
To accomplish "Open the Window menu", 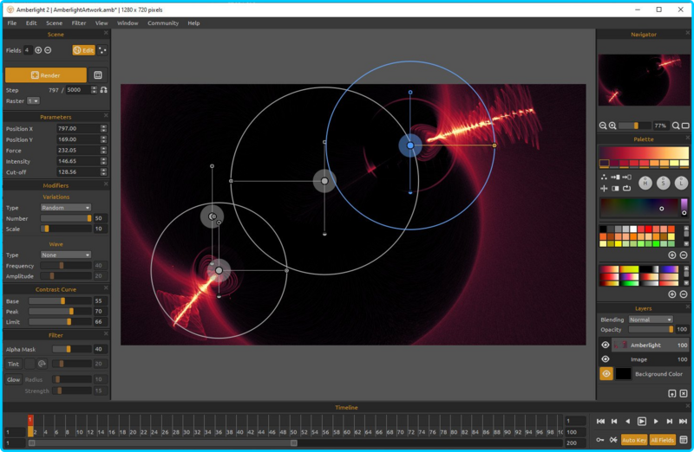I will [x=128, y=23].
